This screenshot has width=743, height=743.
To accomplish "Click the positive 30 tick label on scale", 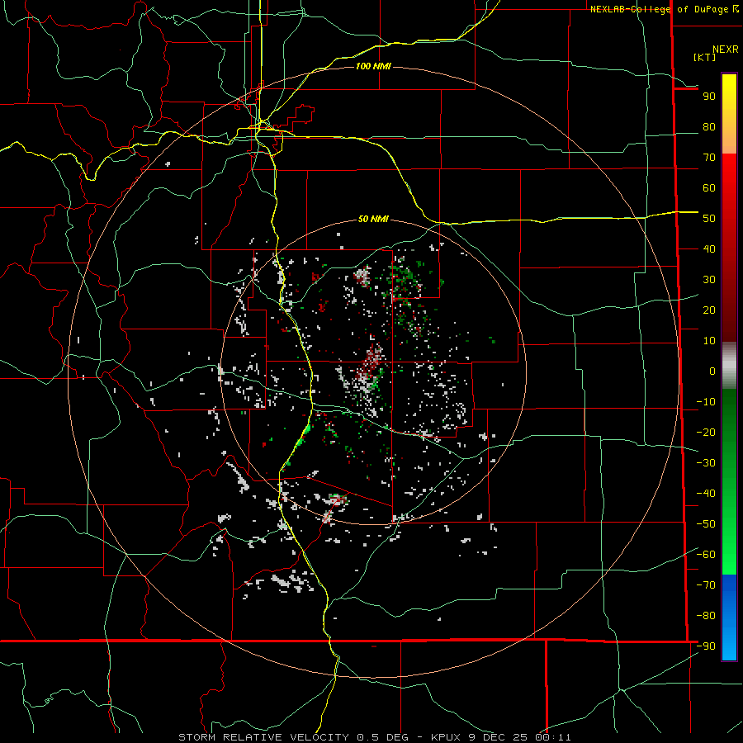I will click(709, 280).
